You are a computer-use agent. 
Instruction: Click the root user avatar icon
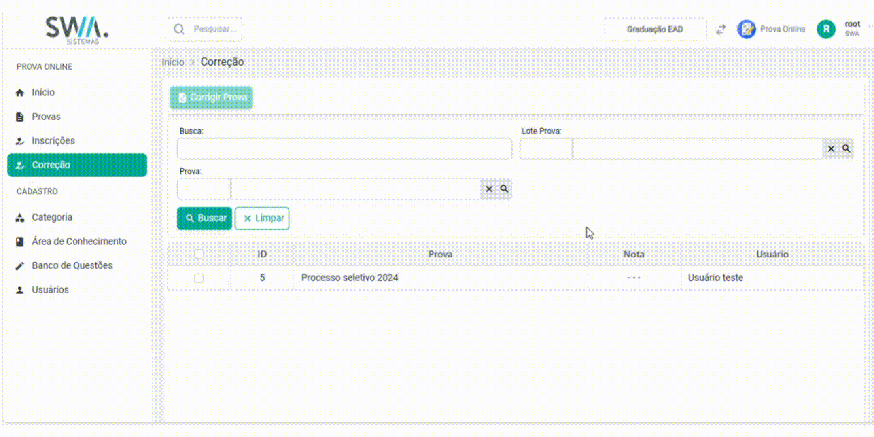pos(826,29)
